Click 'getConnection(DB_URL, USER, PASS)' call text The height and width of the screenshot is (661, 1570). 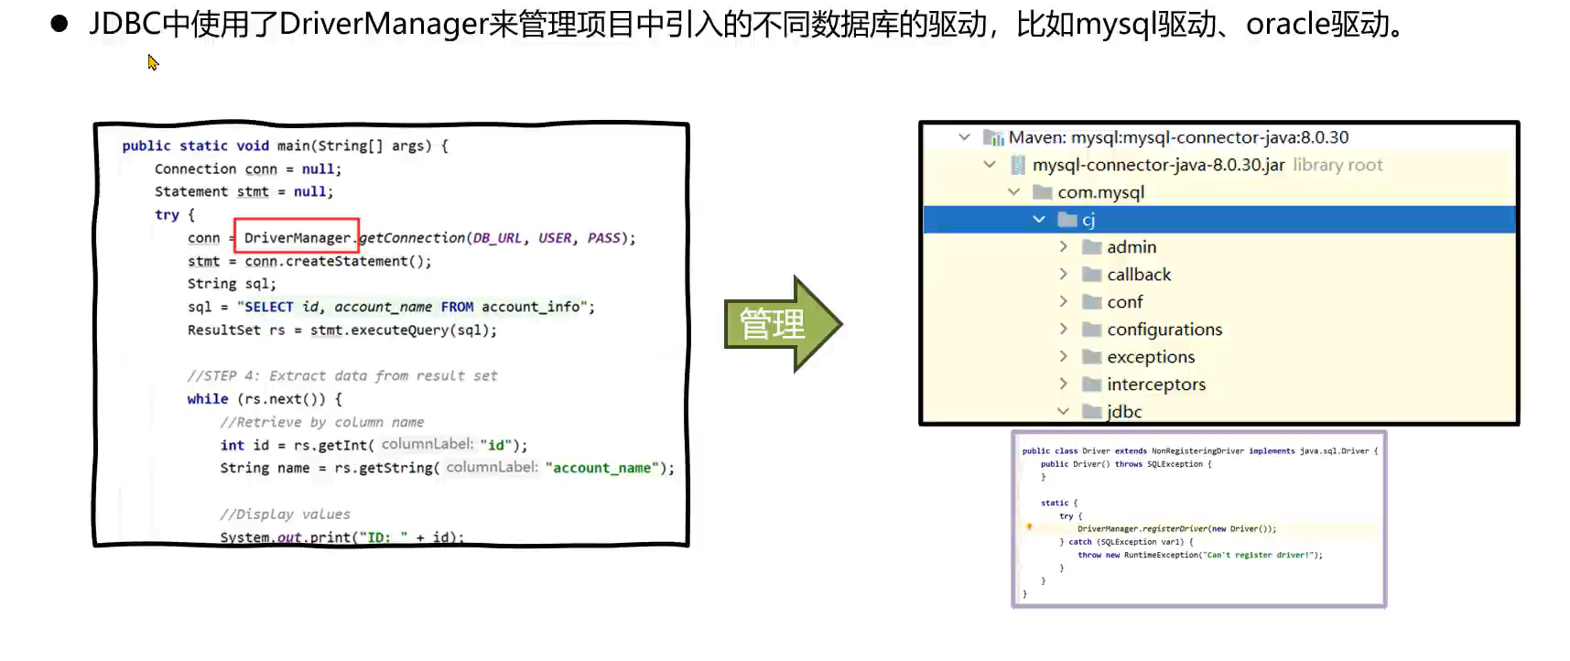[x=495, y=238]
